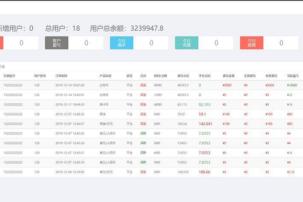Screen dimensions: 303x202
Task: Click the 实际盈亏 column header
Action: [x=293, y=76]
